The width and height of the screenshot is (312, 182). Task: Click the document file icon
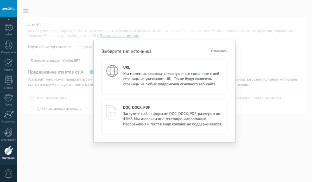[x=112, y=112]
